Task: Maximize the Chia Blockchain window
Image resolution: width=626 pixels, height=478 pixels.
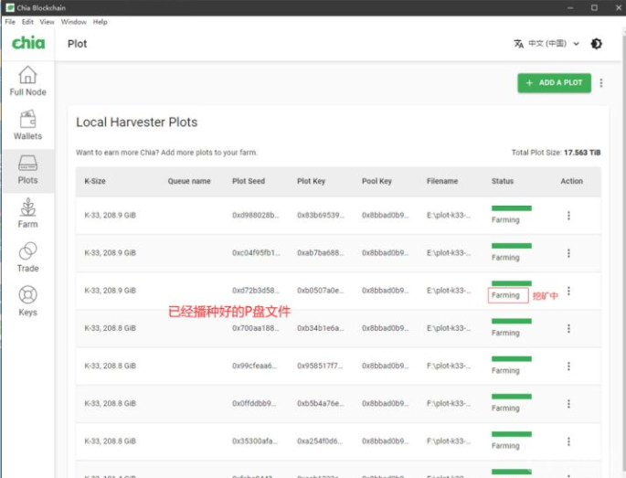Action: tap(594, 7)
